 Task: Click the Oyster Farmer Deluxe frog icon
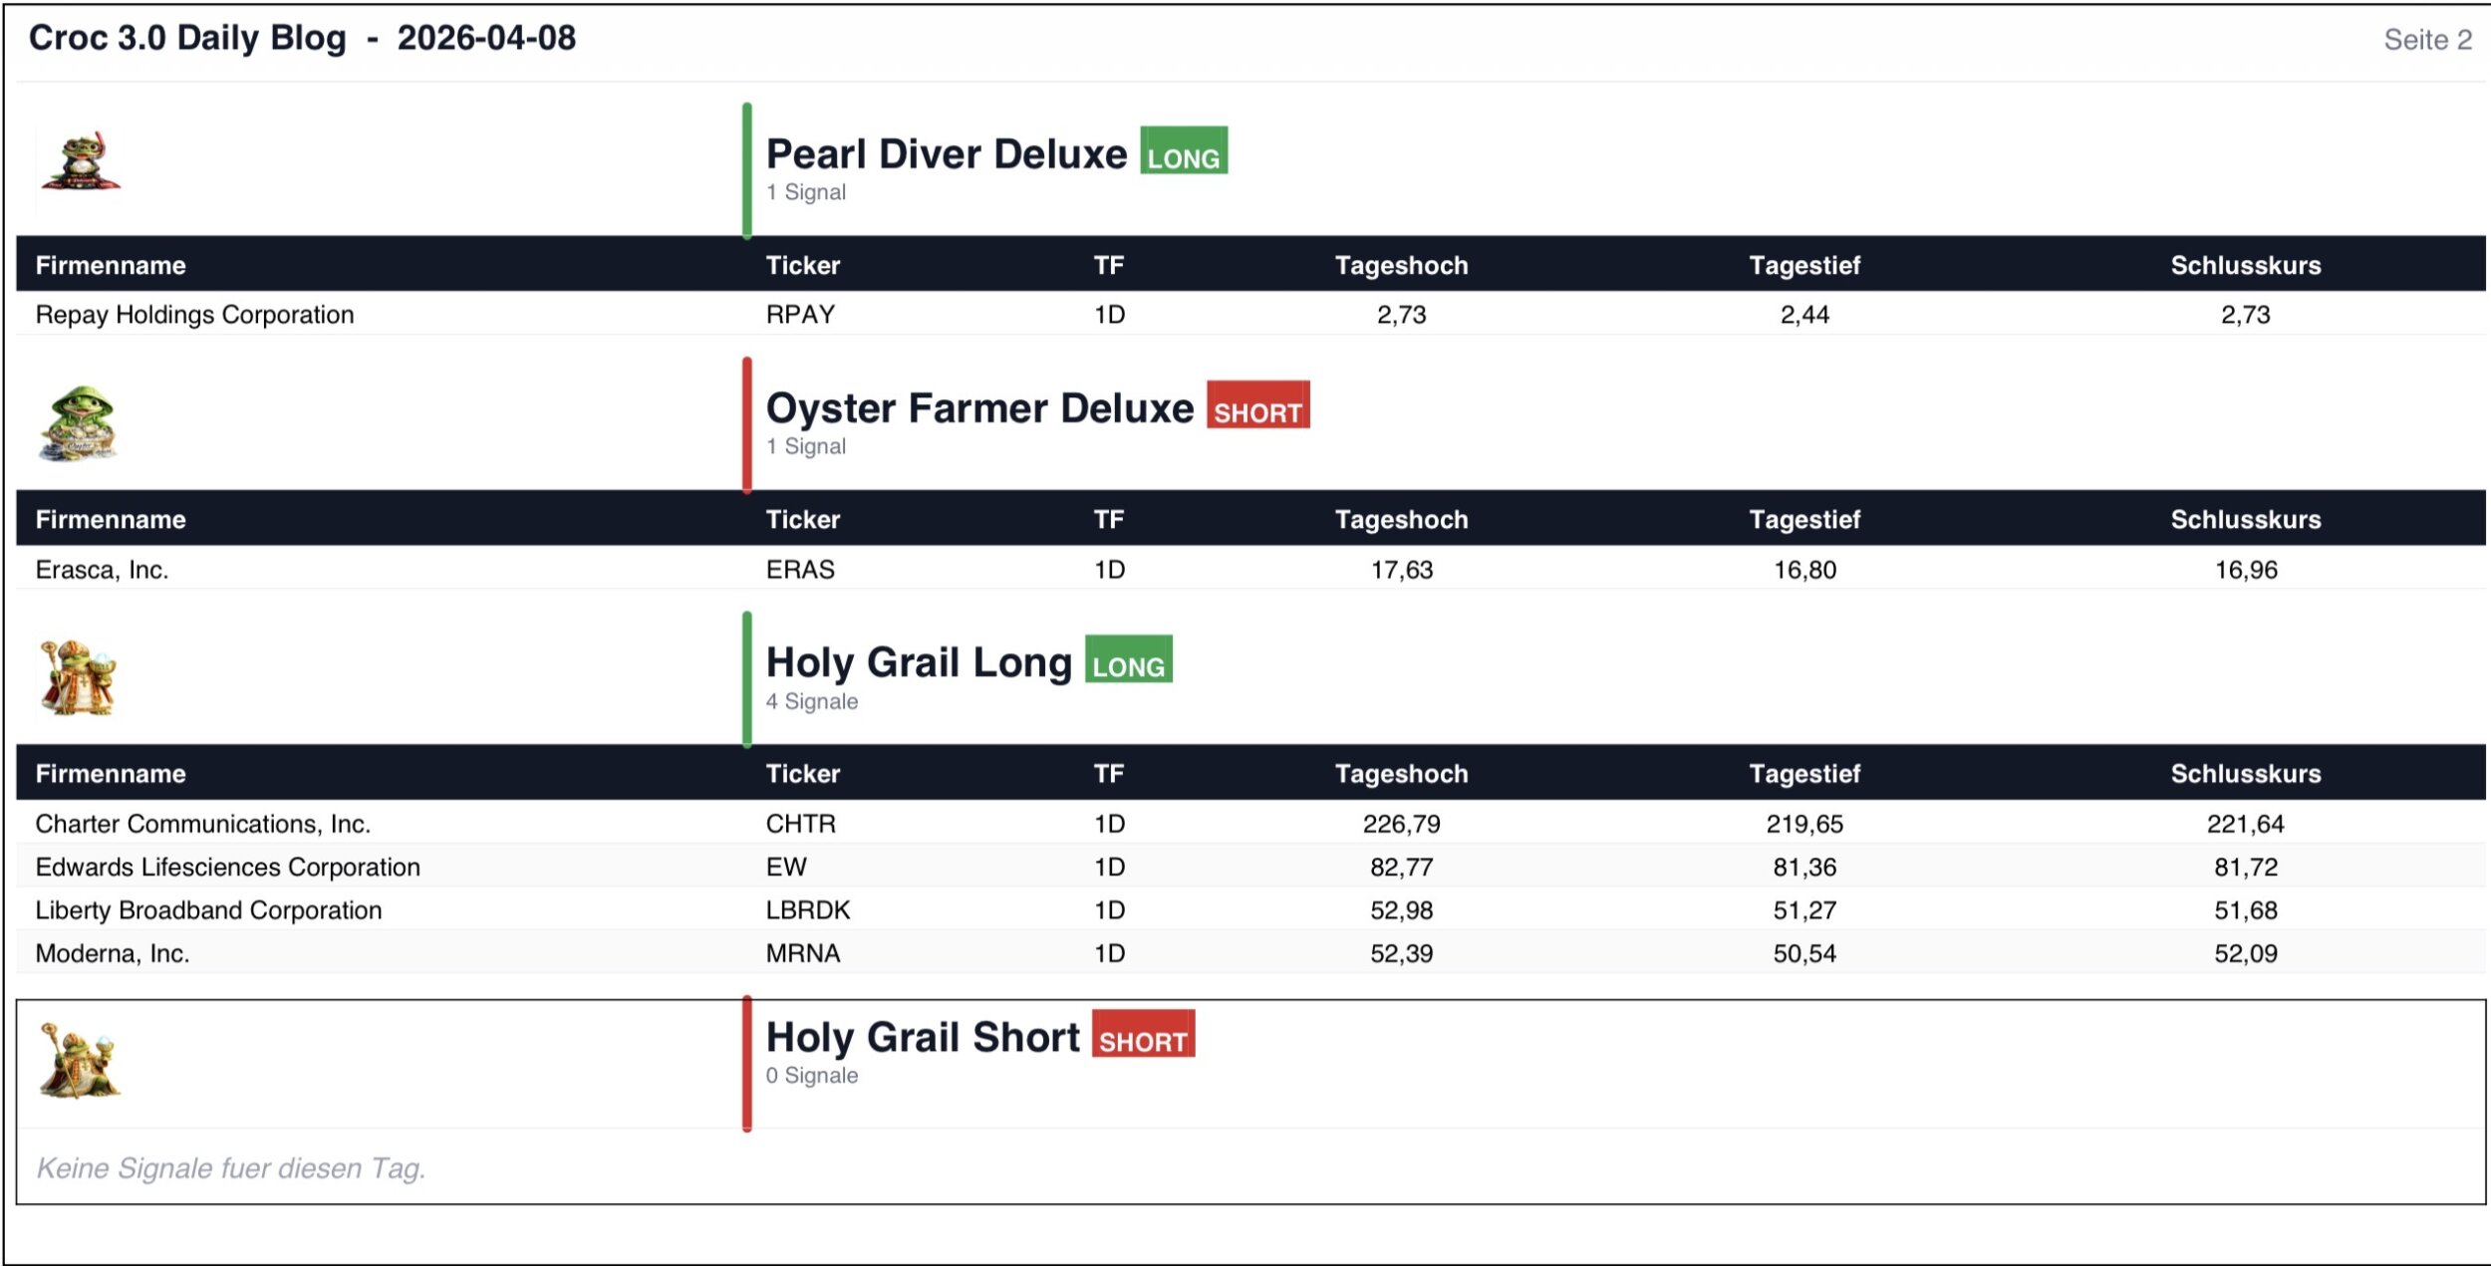click(x=80, y=424)
